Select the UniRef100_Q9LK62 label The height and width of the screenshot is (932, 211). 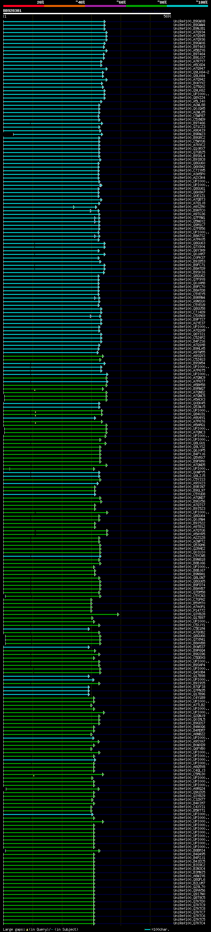[189, 91]
